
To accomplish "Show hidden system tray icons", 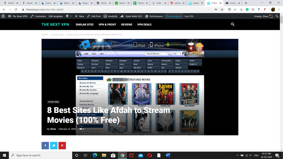I will [x=237, y=155].
